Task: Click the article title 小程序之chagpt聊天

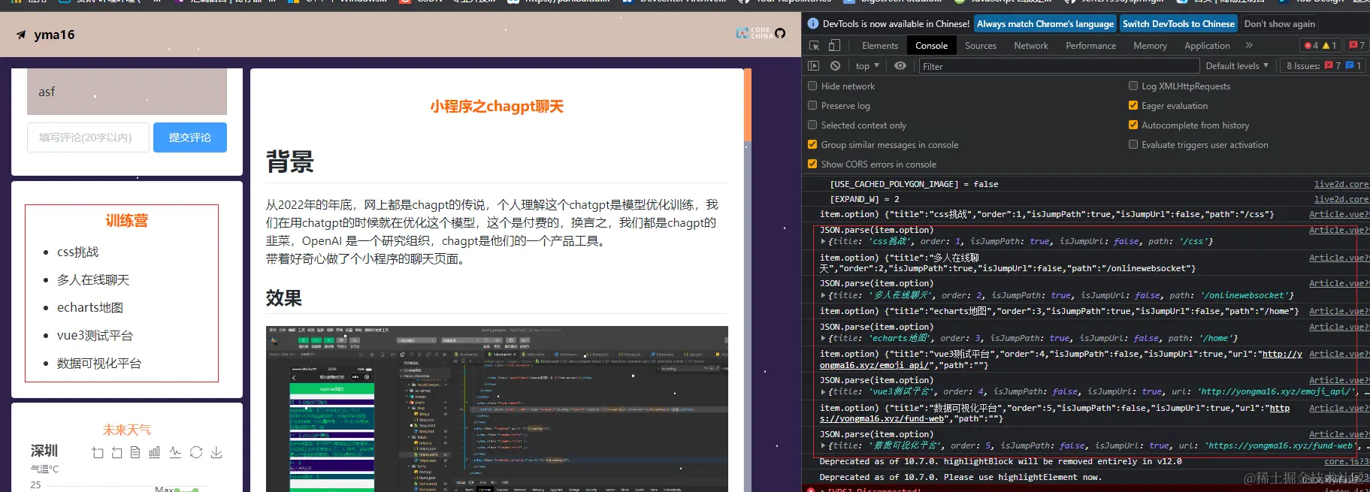Action: click(x=497, y=107)
